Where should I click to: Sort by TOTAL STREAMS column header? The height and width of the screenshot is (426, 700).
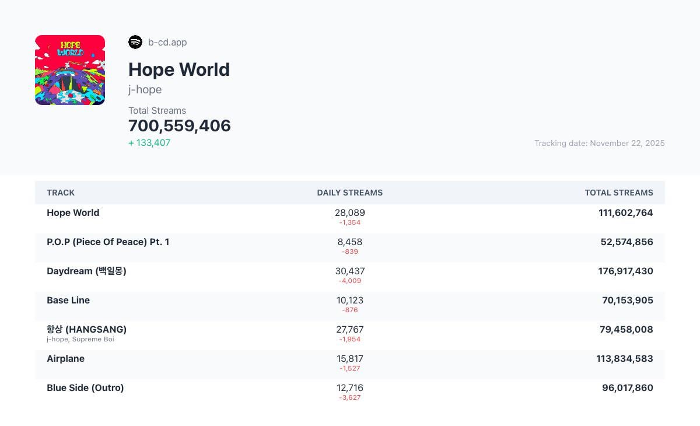[619, 193]
